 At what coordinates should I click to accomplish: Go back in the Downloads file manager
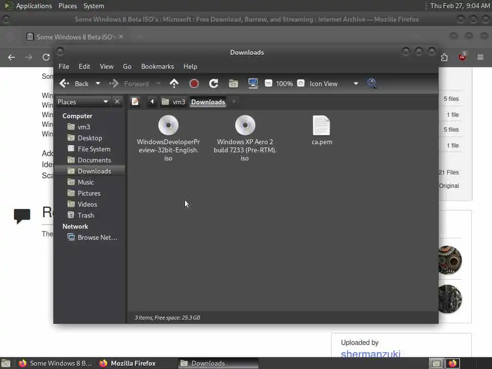point(74,84)
